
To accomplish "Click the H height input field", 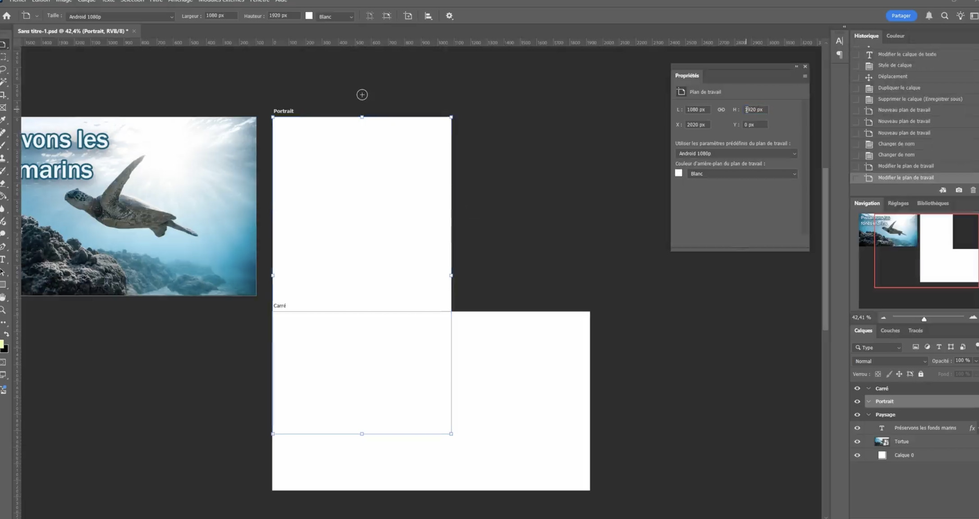I will click(755, 109).
